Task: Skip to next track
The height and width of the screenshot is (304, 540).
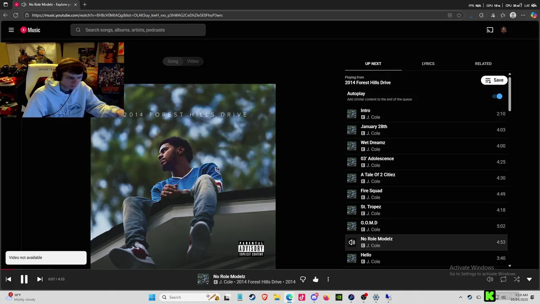Action: [x=40, y=279]
